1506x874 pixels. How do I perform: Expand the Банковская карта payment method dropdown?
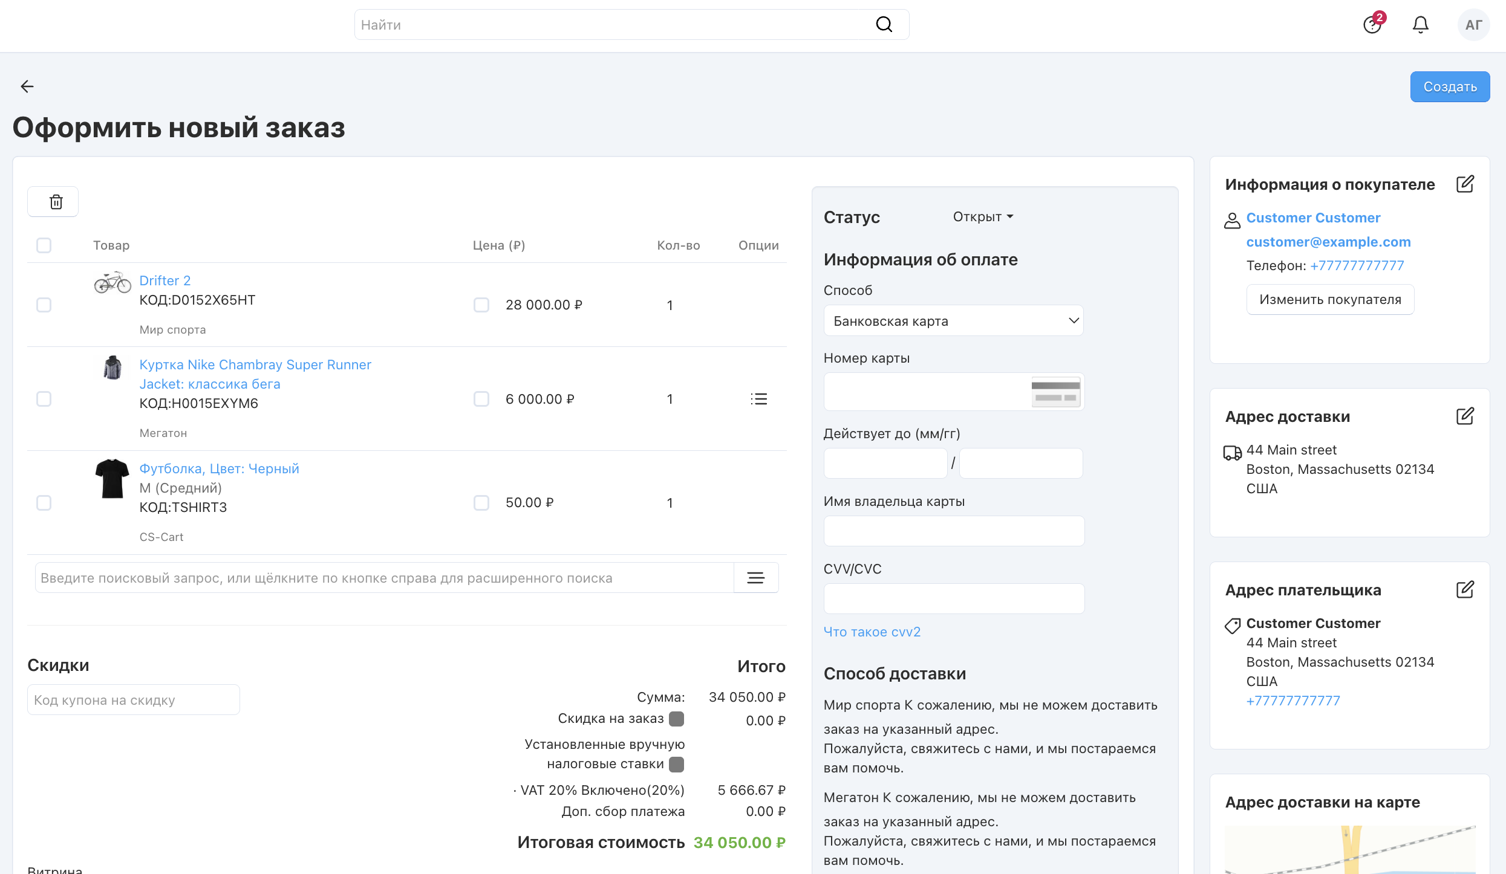(x=953, y=321)
